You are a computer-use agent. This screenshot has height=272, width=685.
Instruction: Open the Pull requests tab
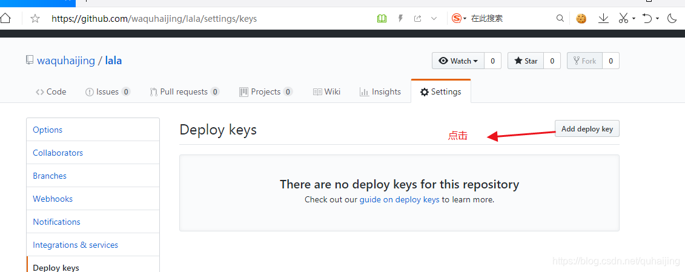pyautogui.click(x=184, y=92)
